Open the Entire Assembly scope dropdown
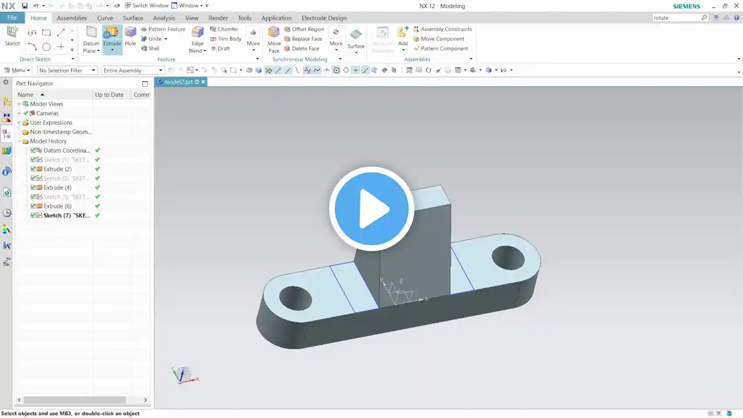Screen dimensions: 743x418 click(x=133, y=70)
